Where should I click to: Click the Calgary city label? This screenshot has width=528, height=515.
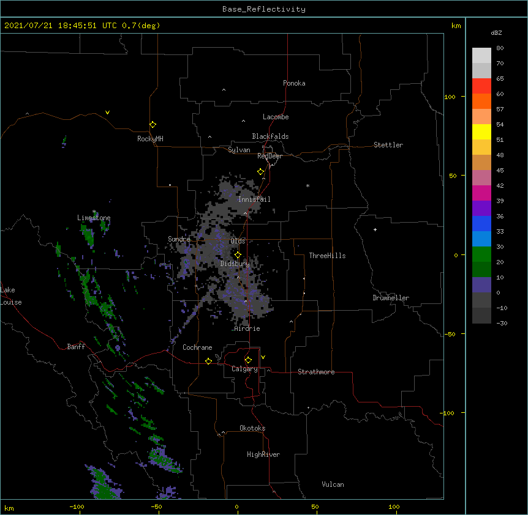click(244, 369)
